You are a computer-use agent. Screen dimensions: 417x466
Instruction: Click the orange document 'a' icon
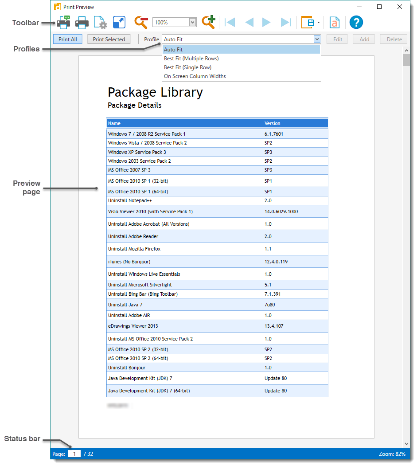335,22
